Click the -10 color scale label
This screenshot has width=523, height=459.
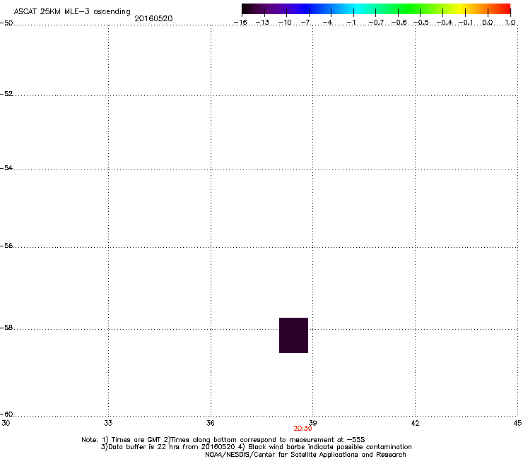[285, 23]
